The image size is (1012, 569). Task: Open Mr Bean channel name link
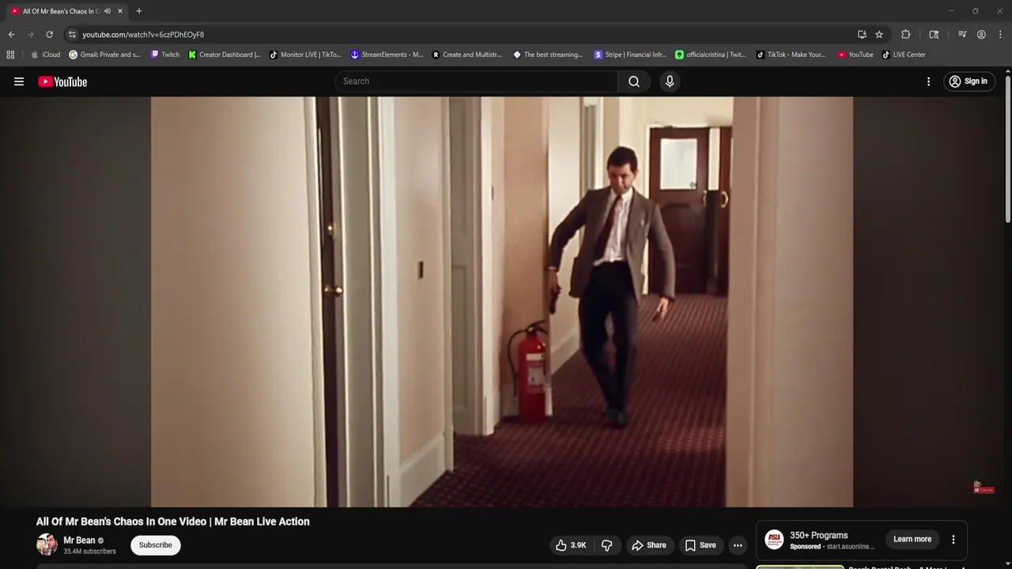pyautogui.click(x=79, y=541)
